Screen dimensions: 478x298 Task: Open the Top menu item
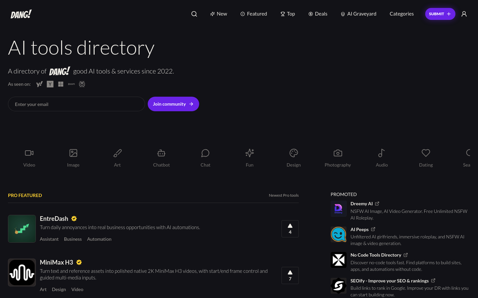click(x=287, y=14)
